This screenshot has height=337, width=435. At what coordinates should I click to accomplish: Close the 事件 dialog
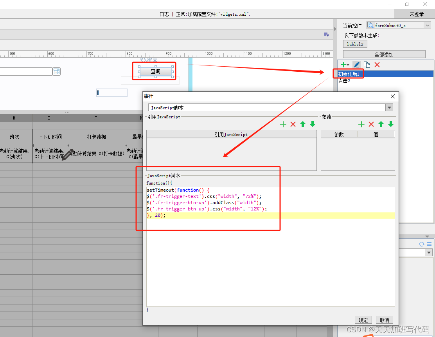[392, 96]
